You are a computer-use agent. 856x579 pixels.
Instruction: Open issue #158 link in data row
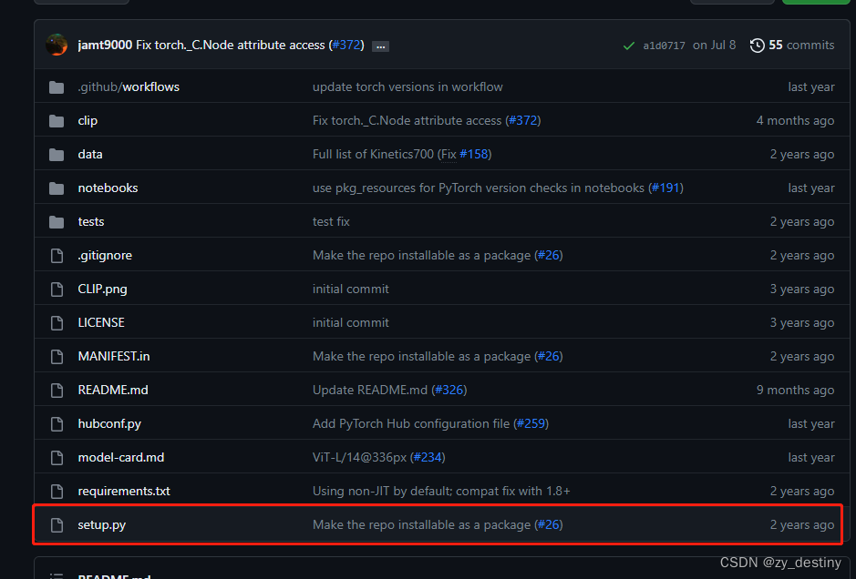pos(474,154)
